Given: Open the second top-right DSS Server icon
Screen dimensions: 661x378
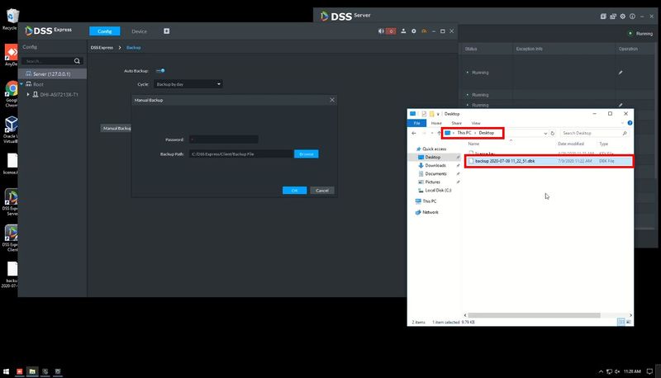Looking at the screenshot, I should (x=613, y=16).
